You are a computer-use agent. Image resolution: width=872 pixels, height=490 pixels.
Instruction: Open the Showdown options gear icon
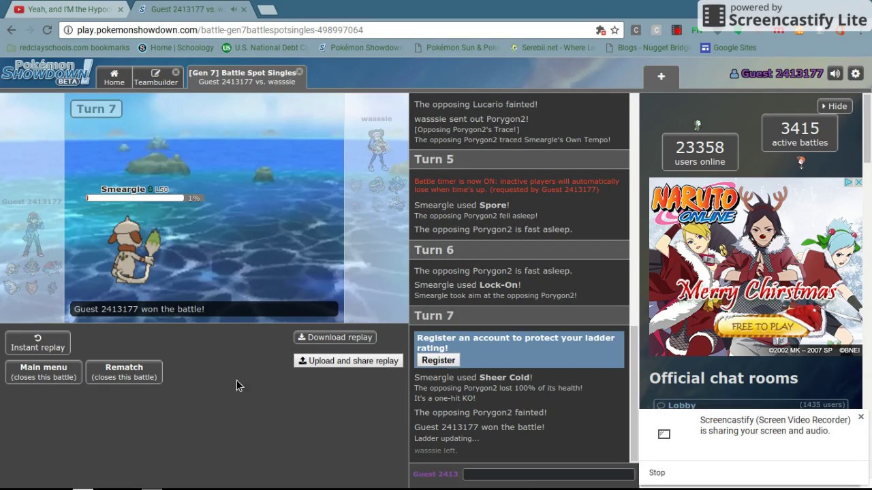point(856,73)
